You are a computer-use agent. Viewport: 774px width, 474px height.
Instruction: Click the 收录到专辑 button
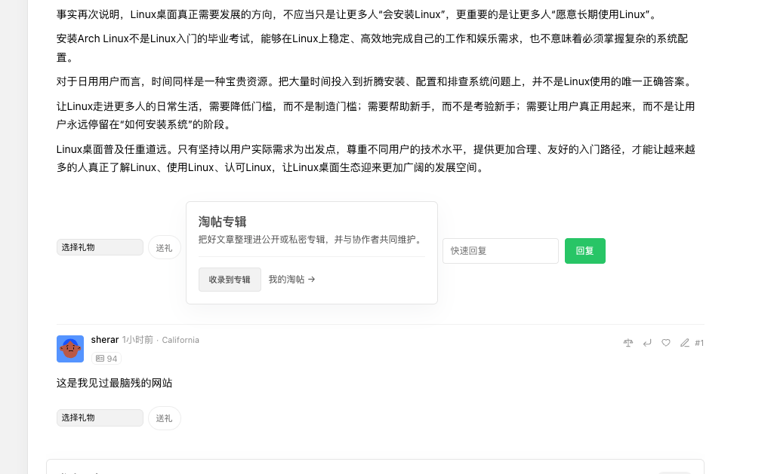coord(230,280)
